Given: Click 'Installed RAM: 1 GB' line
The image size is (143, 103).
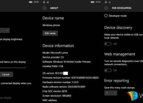Looking at the screenshot, I should point(53,66).
